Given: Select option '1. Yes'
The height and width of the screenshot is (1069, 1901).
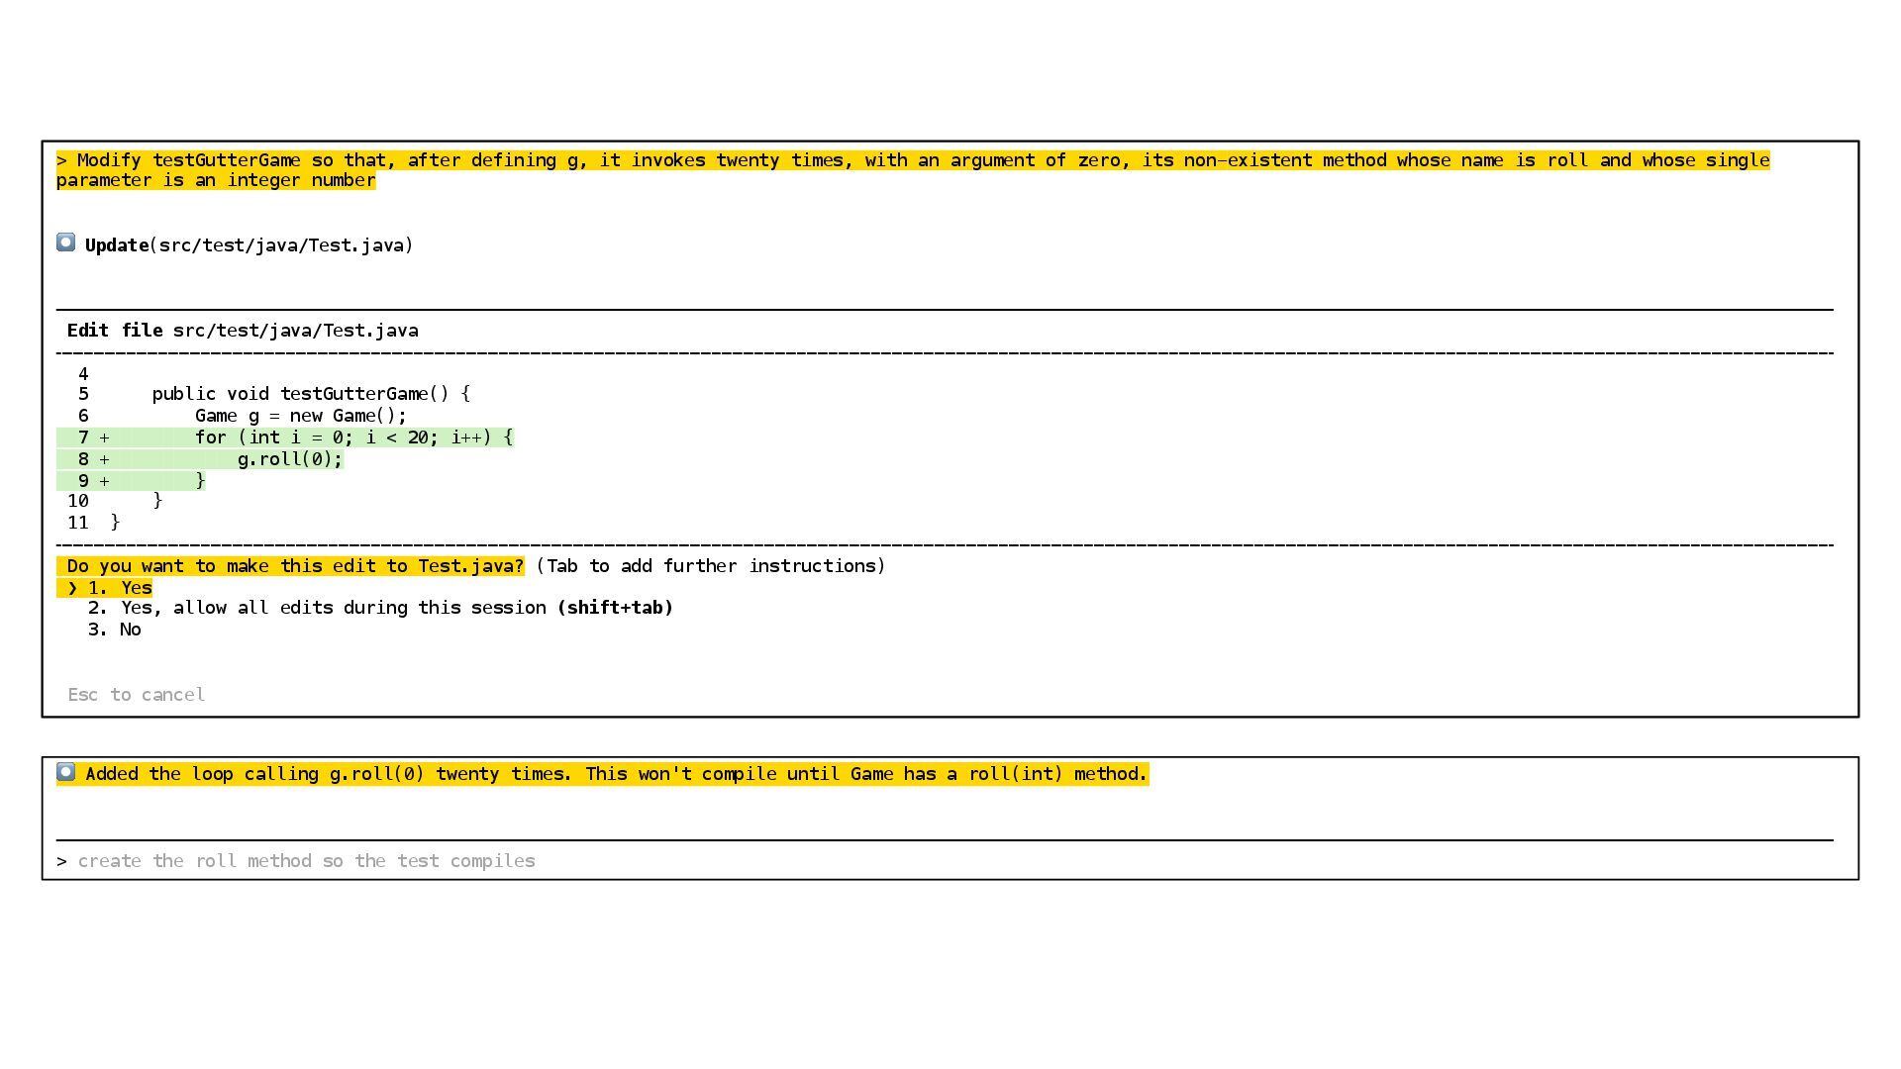Looking at the screenshot, I should 120,588.
